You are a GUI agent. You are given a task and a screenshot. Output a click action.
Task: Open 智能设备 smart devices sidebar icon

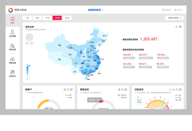[x=12, y=60]
